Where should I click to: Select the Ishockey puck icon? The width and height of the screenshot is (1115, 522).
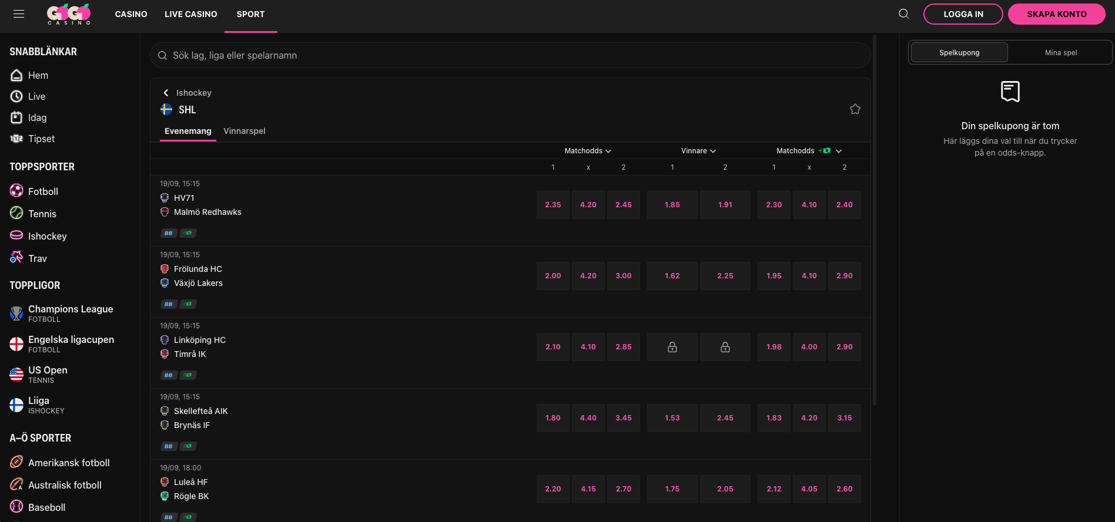[16, 235]
